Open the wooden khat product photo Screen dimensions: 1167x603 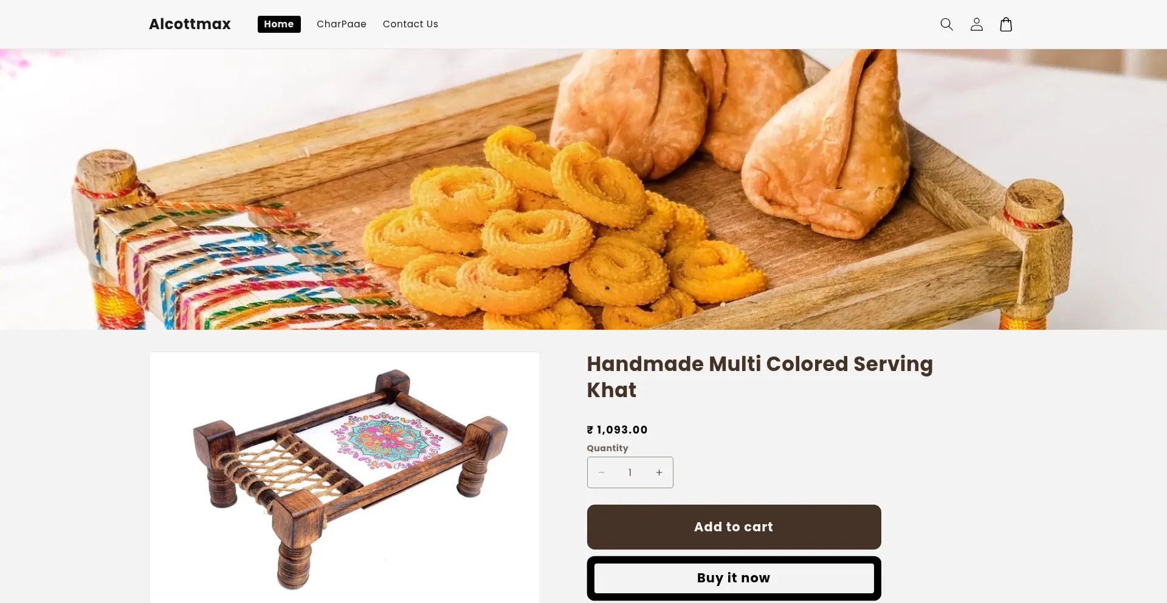tap(345, 477)
